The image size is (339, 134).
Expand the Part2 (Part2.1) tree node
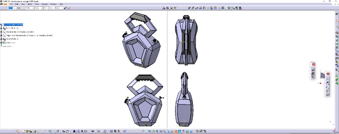click(1, 39)
